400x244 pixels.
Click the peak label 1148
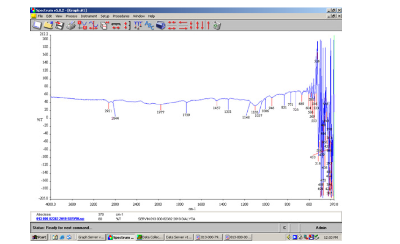[x=246, y=117]
